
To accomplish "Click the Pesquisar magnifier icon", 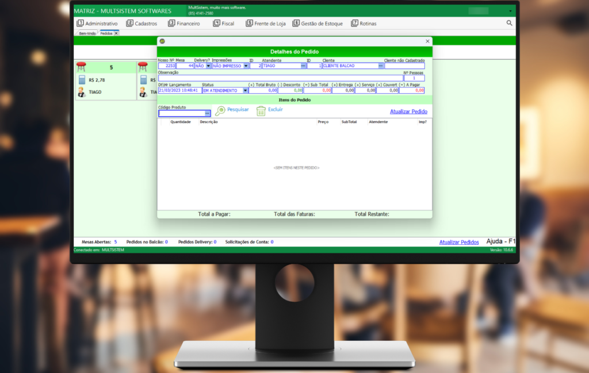I will coord(220,111).
